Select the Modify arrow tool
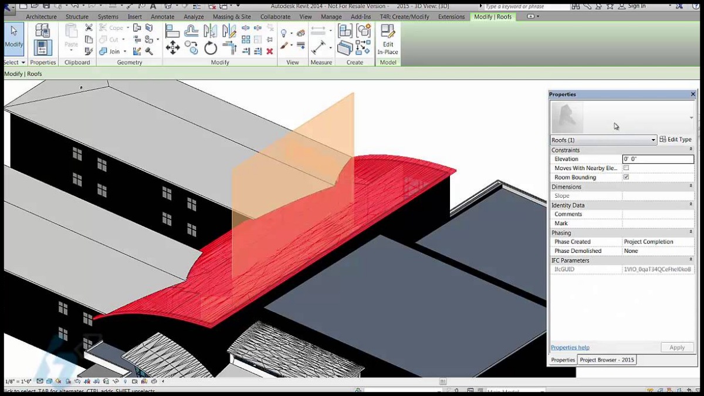Image resolution: width=704 pixels, height=396 pixels. (x=13, y=36)
